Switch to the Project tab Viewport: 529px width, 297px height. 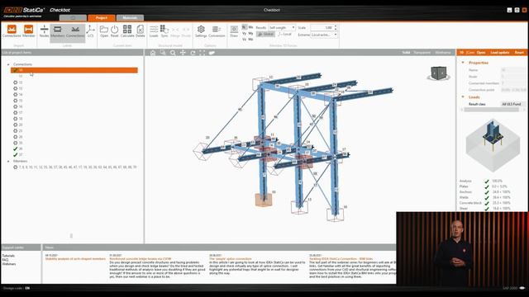tap(101, 17)
